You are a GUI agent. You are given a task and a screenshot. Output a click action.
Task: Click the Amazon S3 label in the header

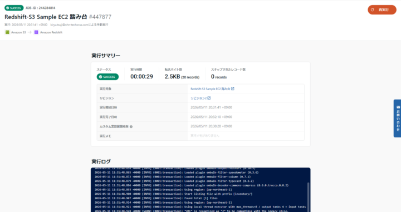click(18, 32)
